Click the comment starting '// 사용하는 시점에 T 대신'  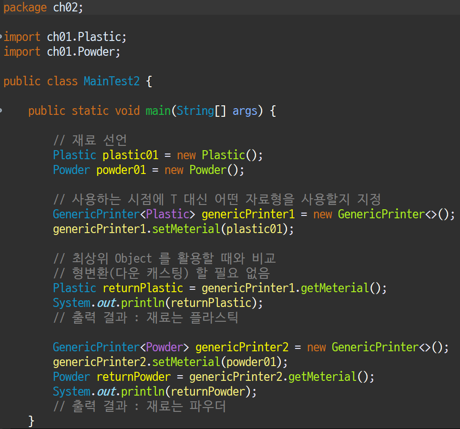217,199
